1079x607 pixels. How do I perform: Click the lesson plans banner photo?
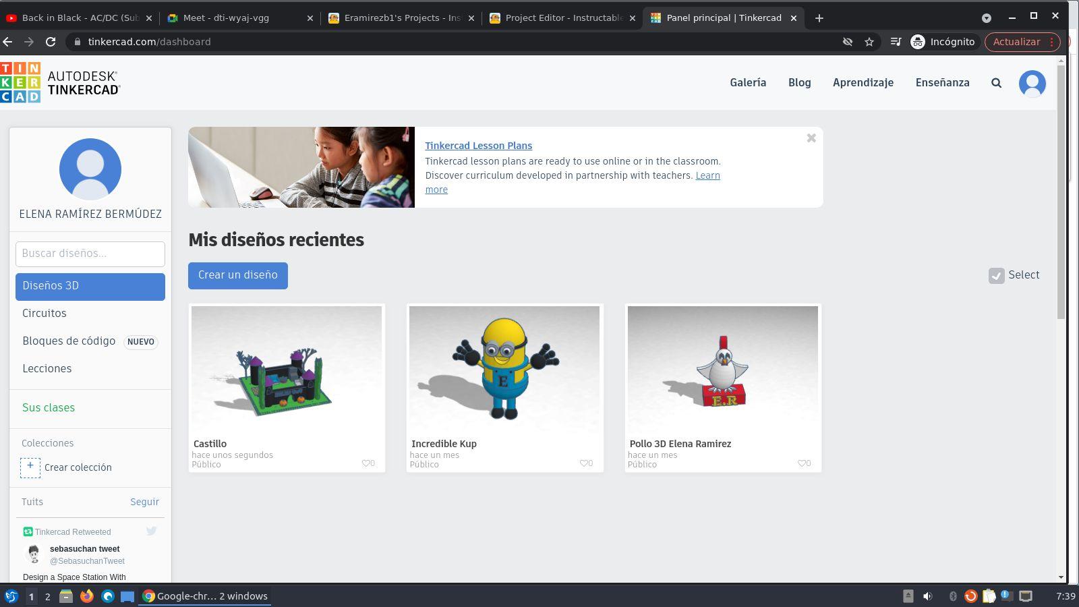pos(301,167)
